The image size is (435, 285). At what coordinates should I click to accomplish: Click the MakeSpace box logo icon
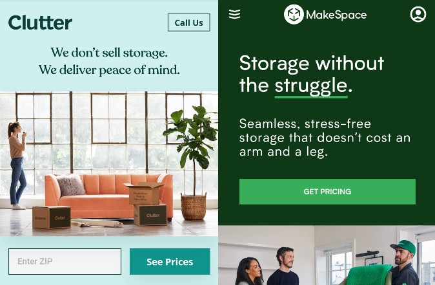(x=294, y=14)
